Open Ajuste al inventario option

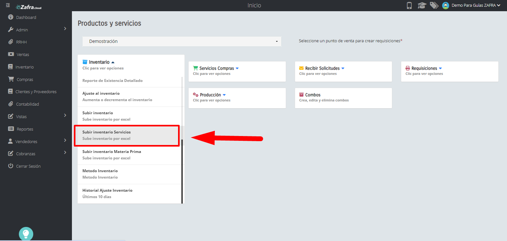tap(129, 97)
